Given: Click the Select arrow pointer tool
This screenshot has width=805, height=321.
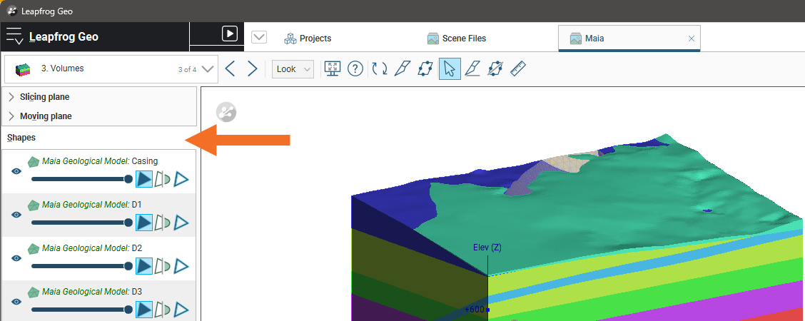Looking at the screenshot, I should click(450, 69).
